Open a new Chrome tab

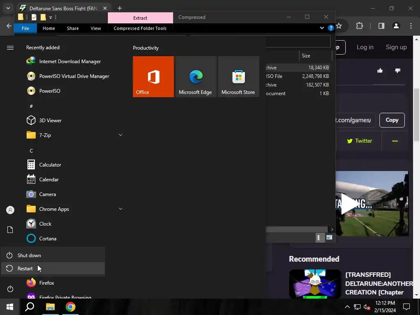(x=120, y=8)
